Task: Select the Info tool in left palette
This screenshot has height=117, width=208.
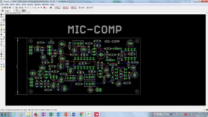Action: pyautogui.click(x=1, y=14)
